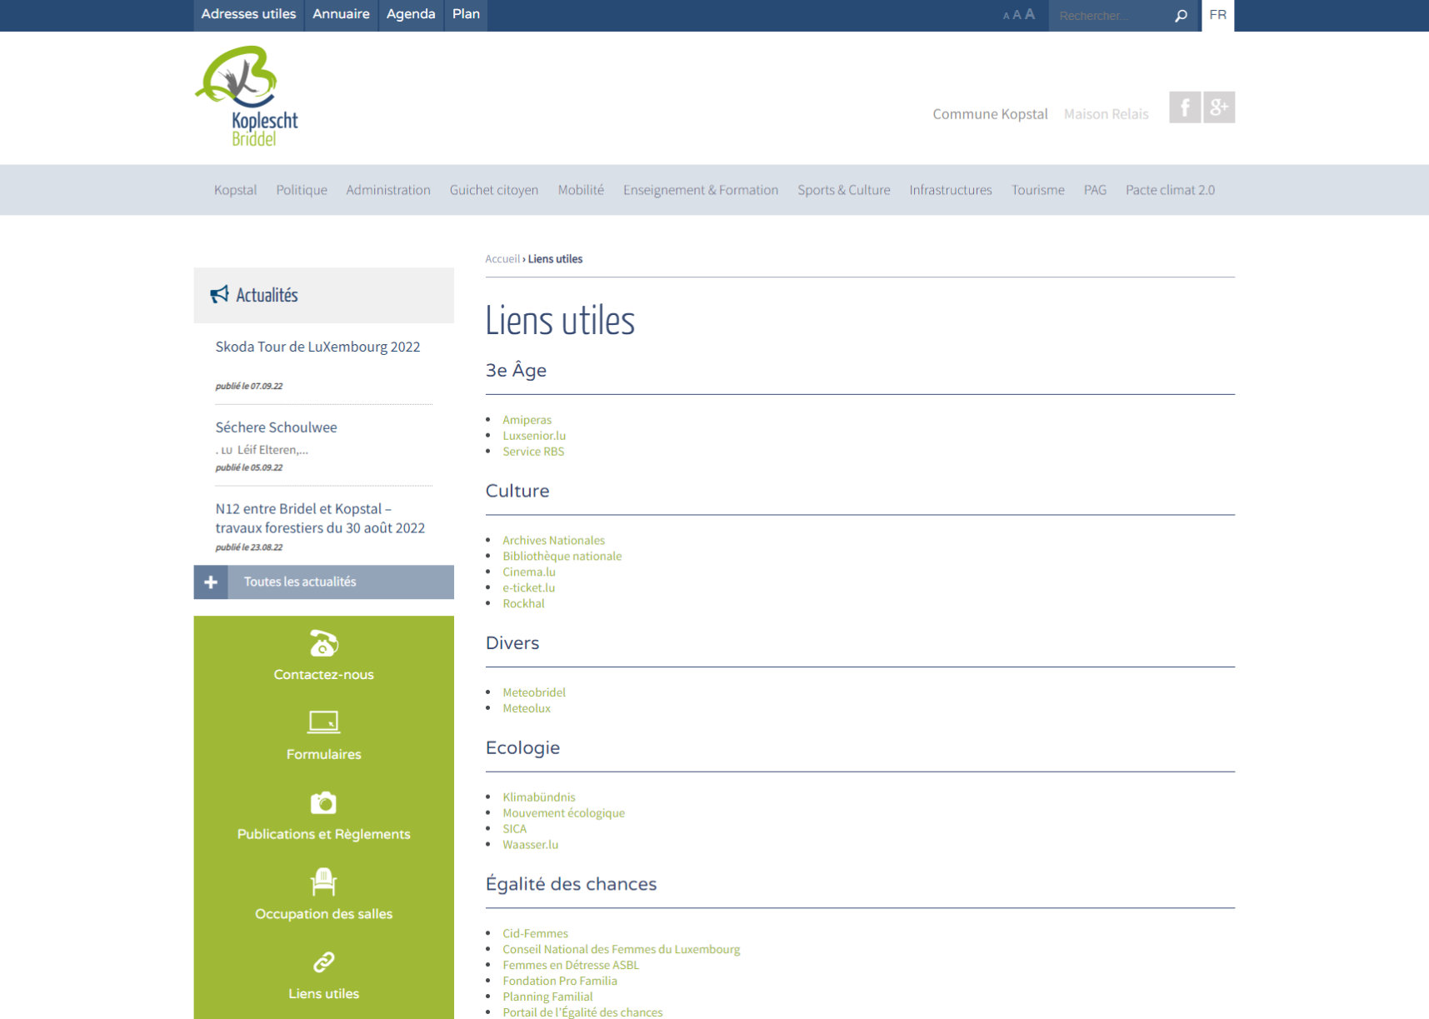Open the Guichet citoyen menu
1429x1019 pixels.
(x=493, y=190)
